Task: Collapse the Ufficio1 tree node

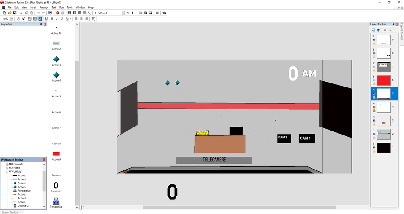Action: (x=7, y=172)
